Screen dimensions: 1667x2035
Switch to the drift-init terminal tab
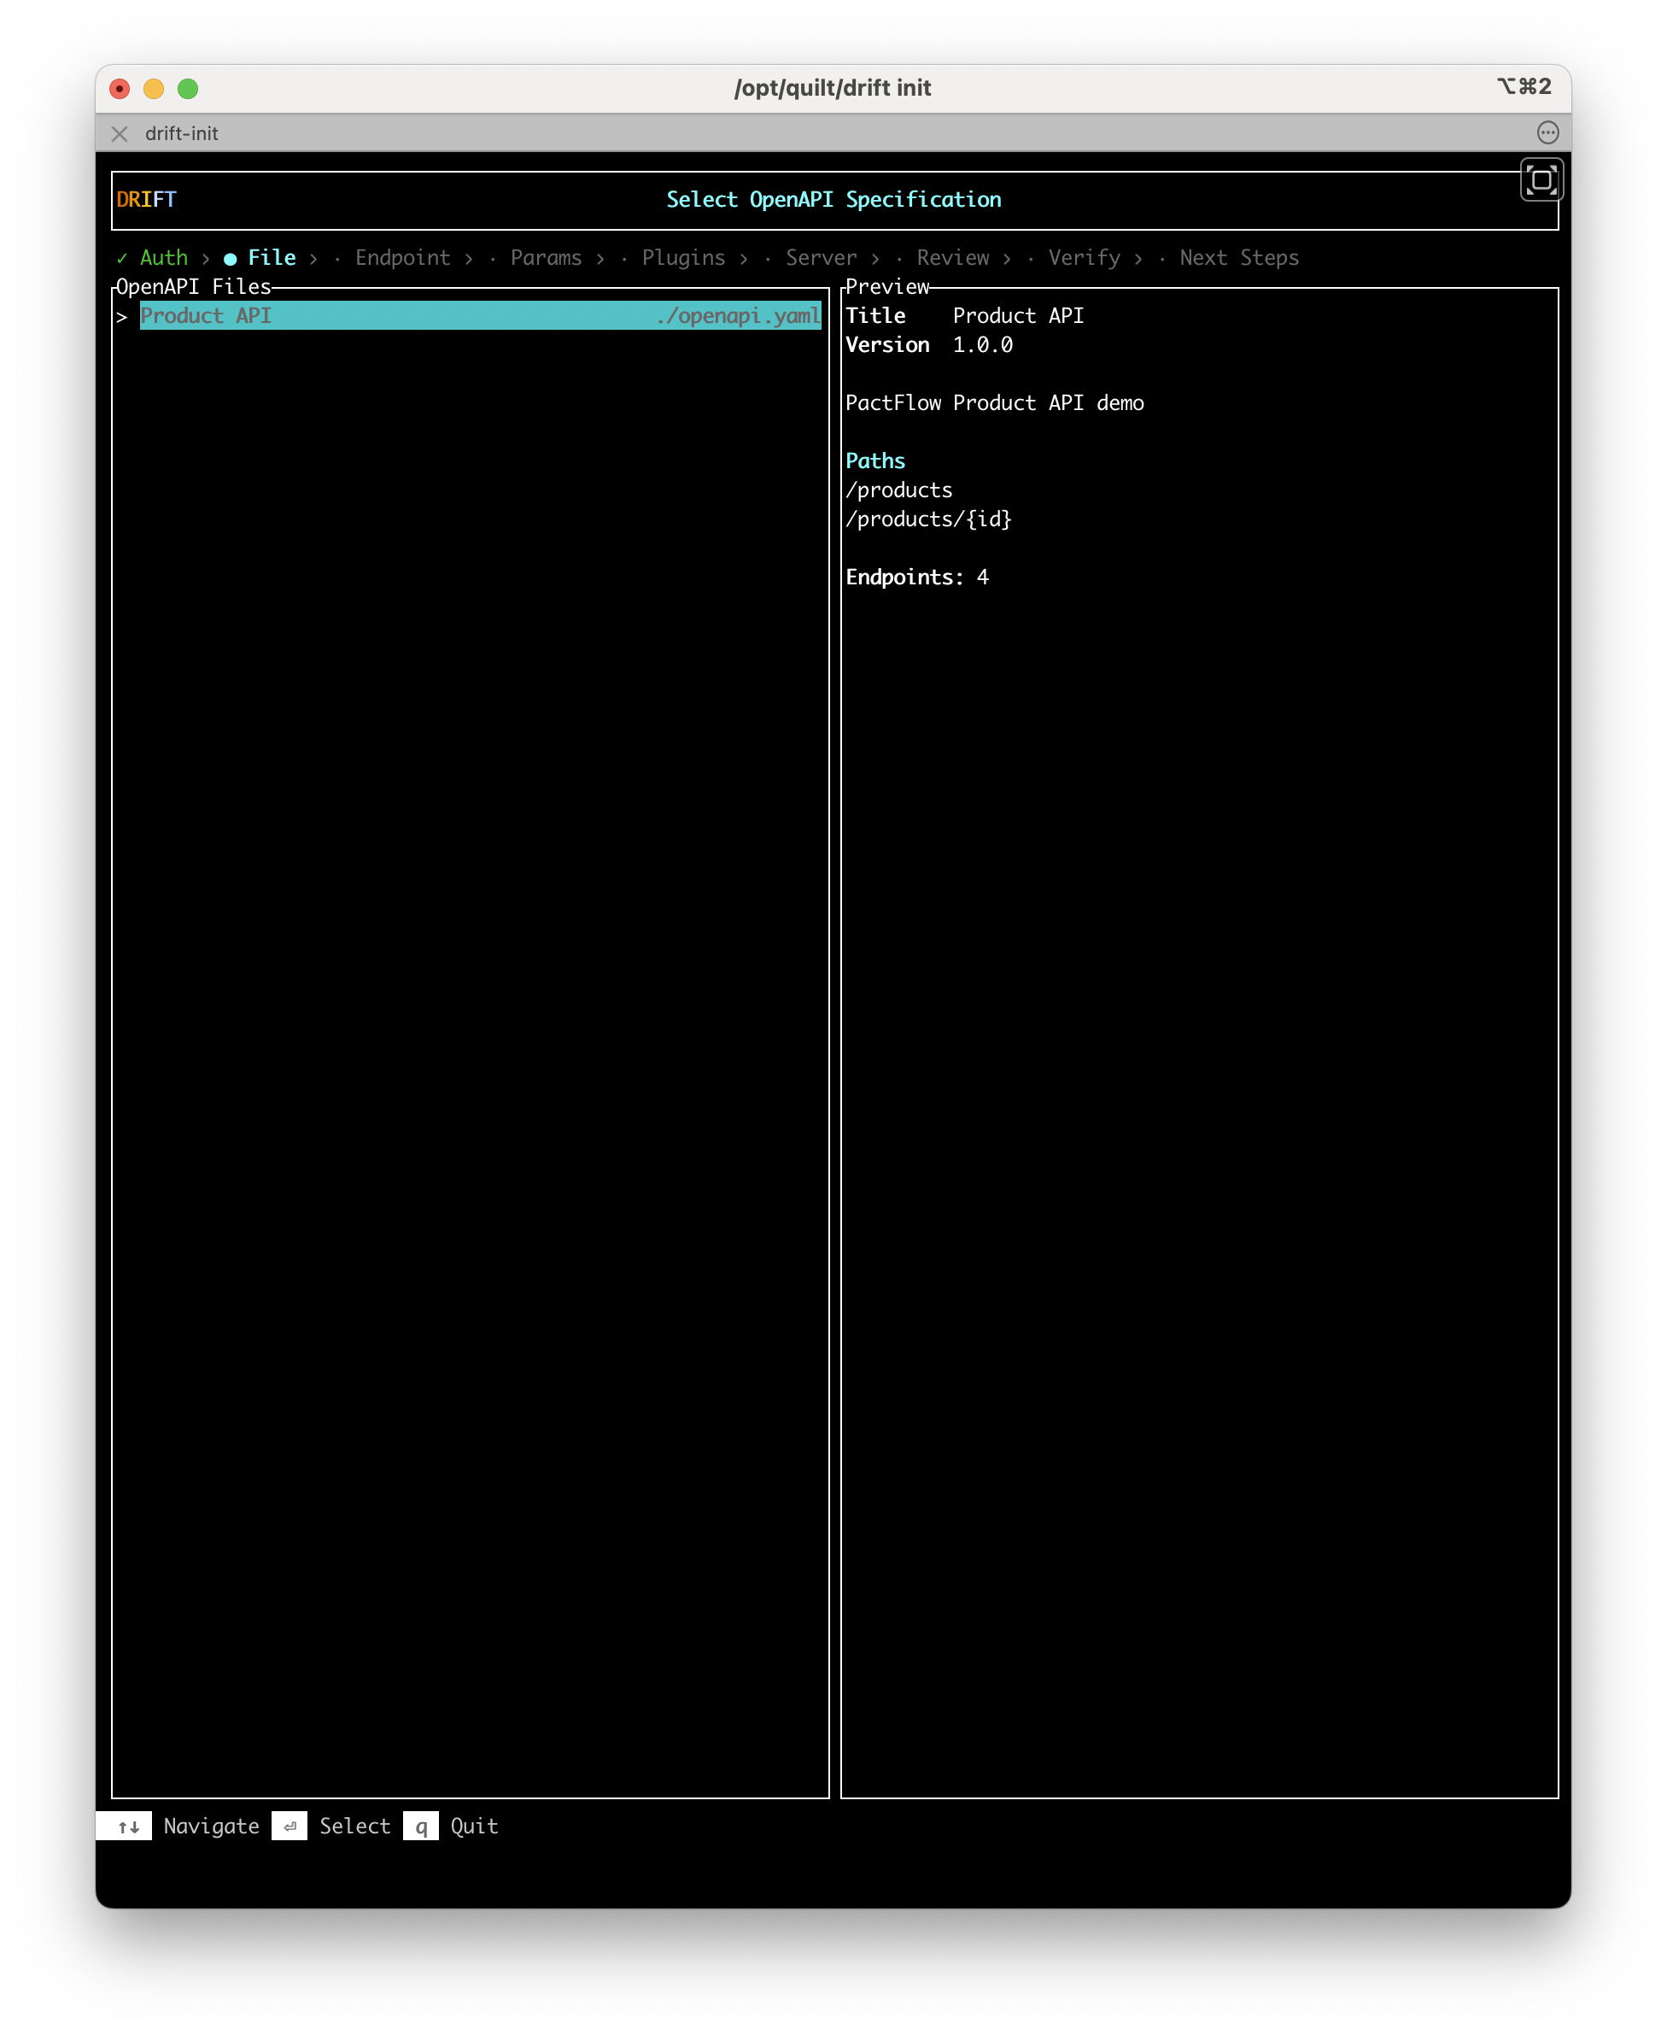pos(184,133)
